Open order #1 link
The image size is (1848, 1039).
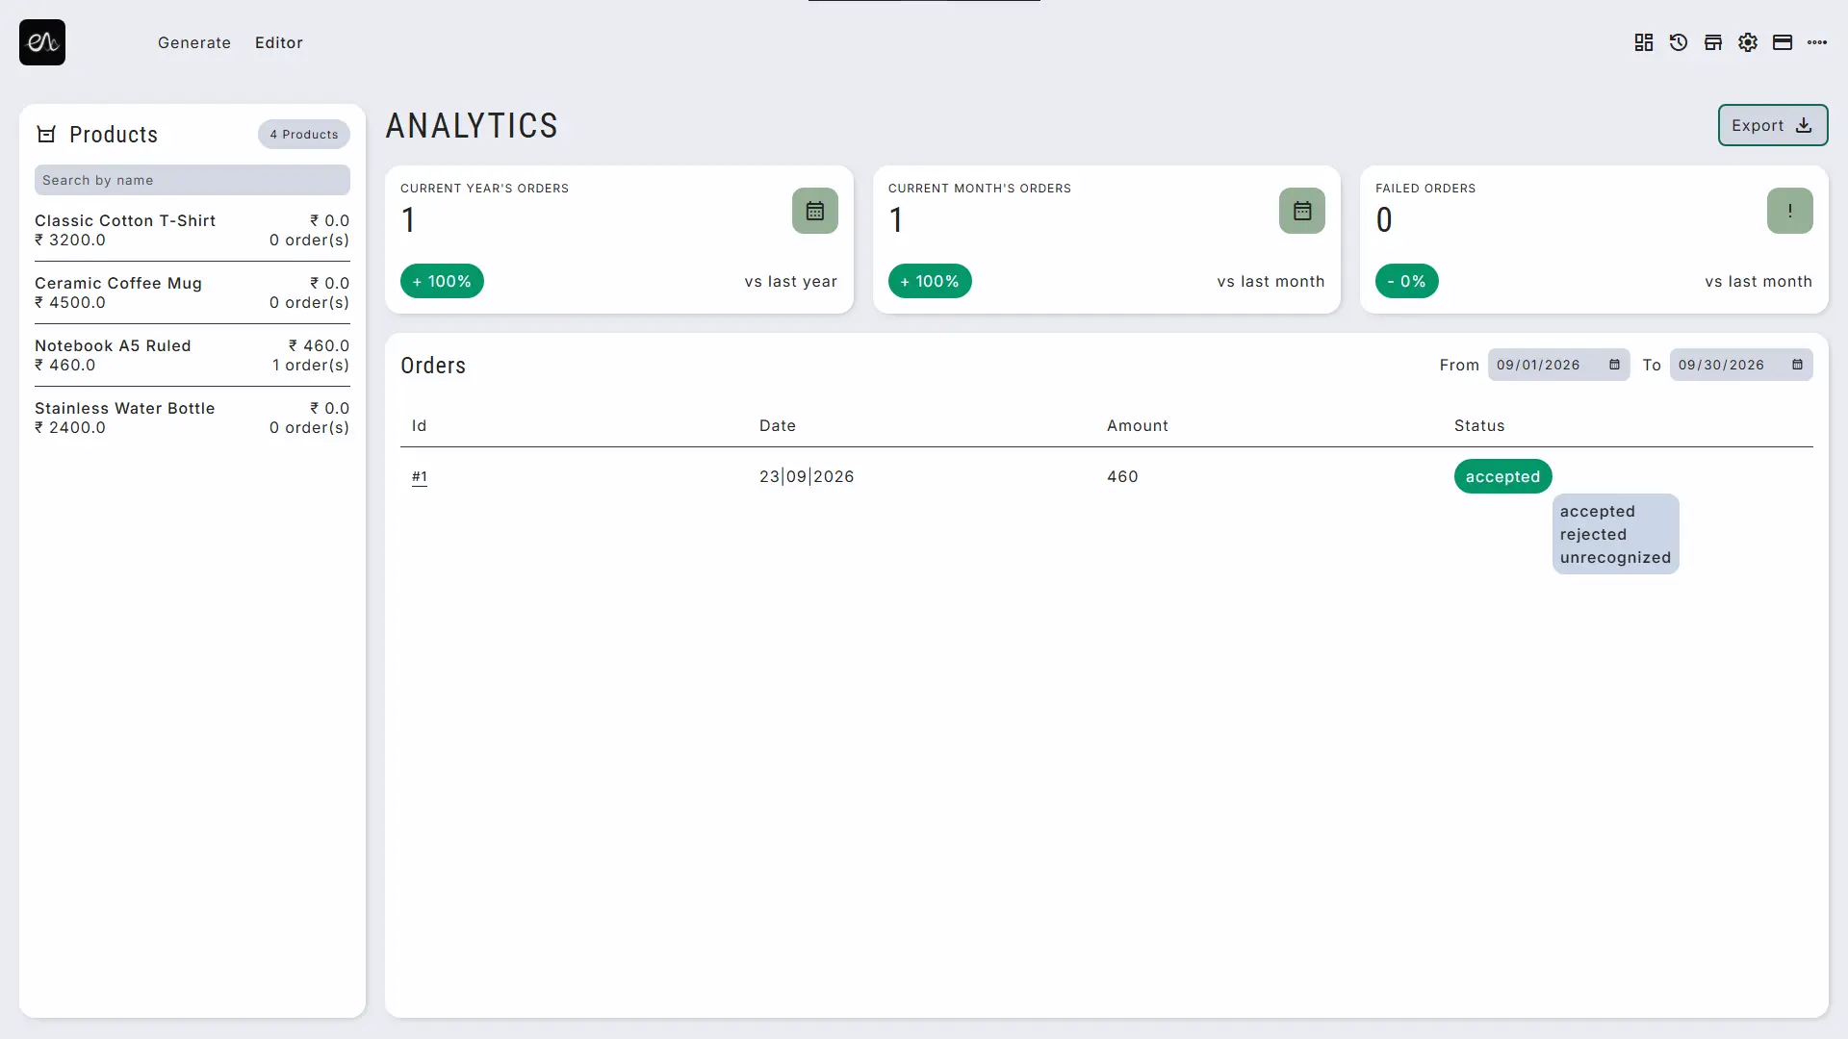tap(420, 476)
